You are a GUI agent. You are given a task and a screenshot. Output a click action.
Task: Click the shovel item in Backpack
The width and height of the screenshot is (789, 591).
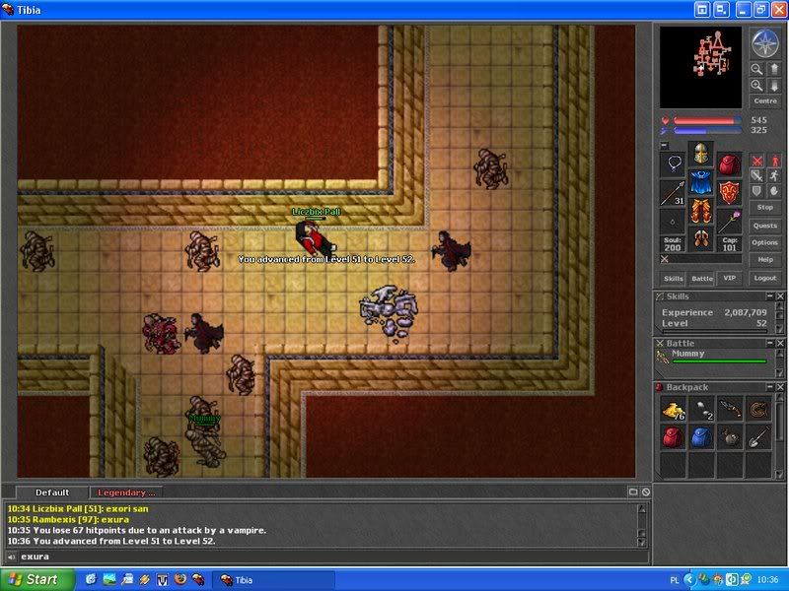pos(758,437)
